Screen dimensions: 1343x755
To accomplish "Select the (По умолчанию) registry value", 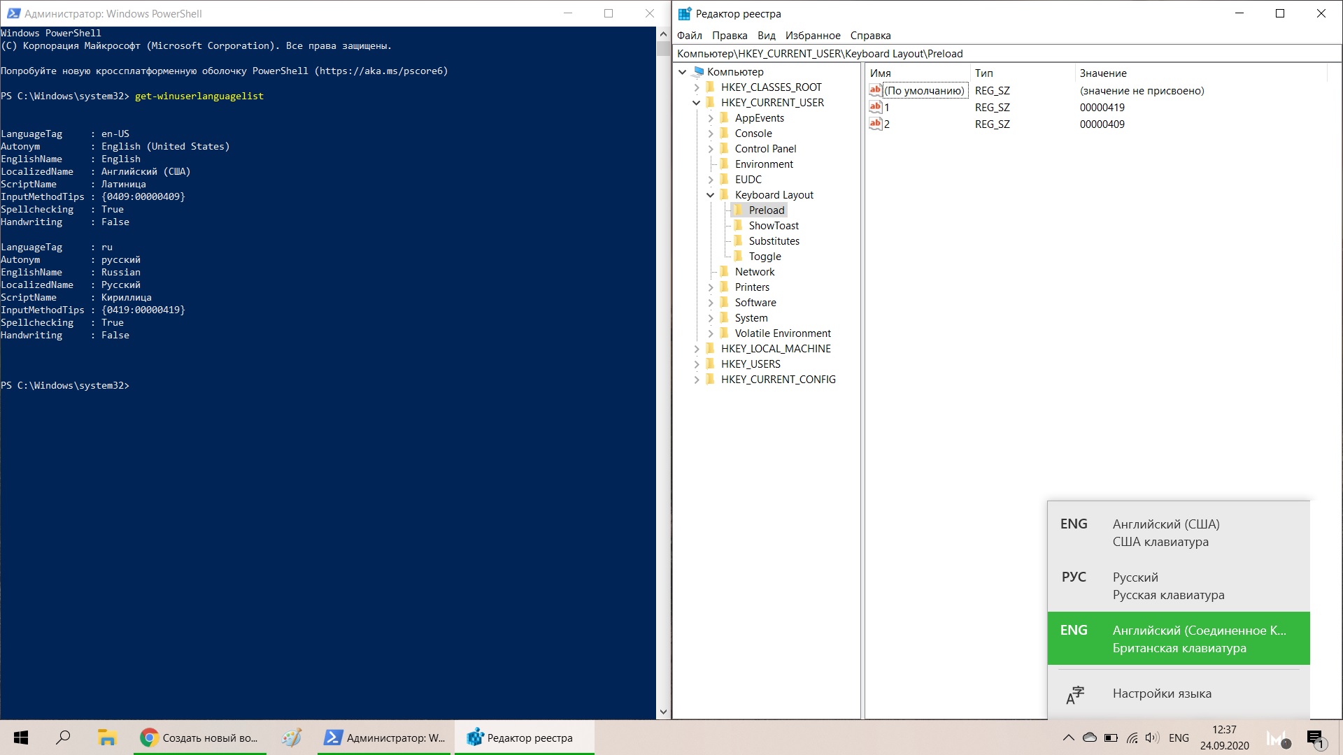I will (924, 91).
